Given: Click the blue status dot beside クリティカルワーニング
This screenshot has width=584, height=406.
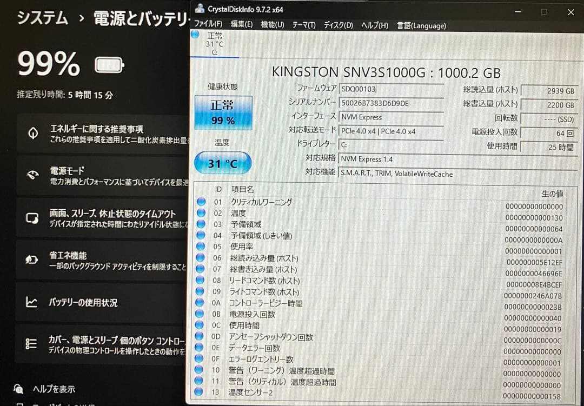Looking at the screenshot, I should tap(201, 201).
